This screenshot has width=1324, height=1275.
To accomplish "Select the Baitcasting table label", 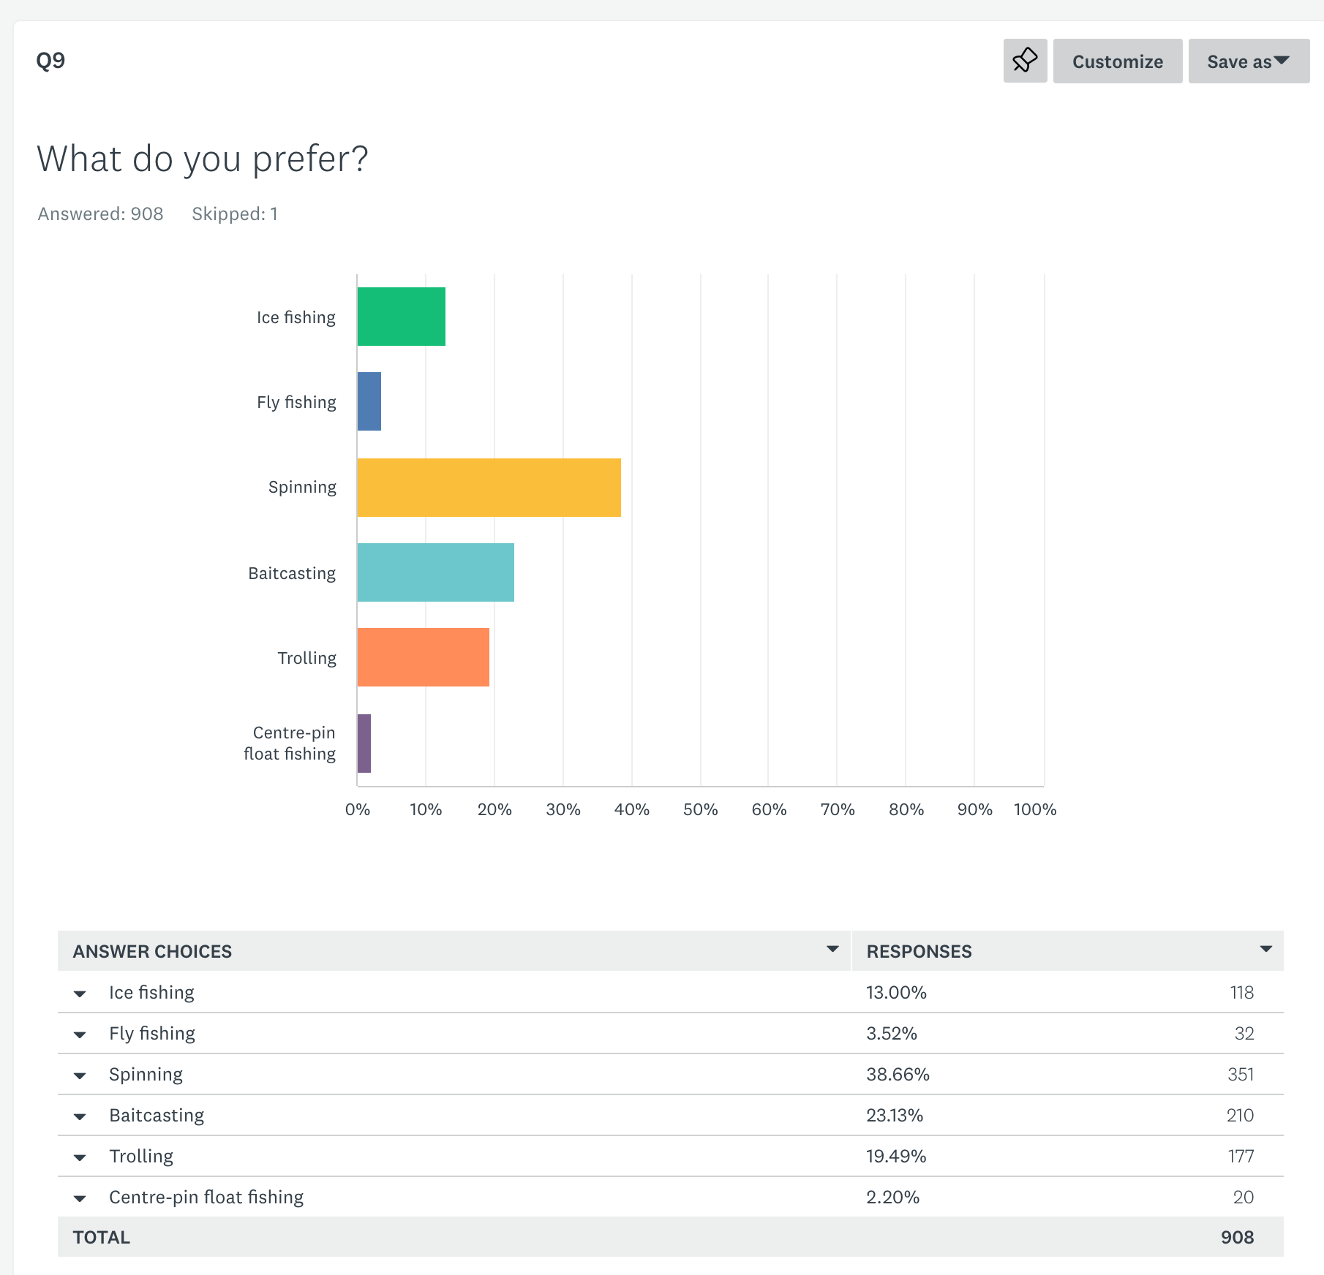I will (x=157, y=1115).
